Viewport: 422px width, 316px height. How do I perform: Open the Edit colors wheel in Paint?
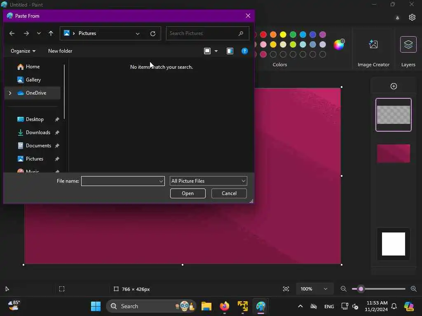coord(339,44)
